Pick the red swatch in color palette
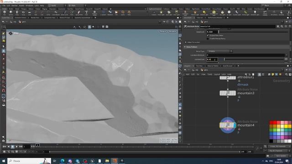 click(x=275, y=123)
